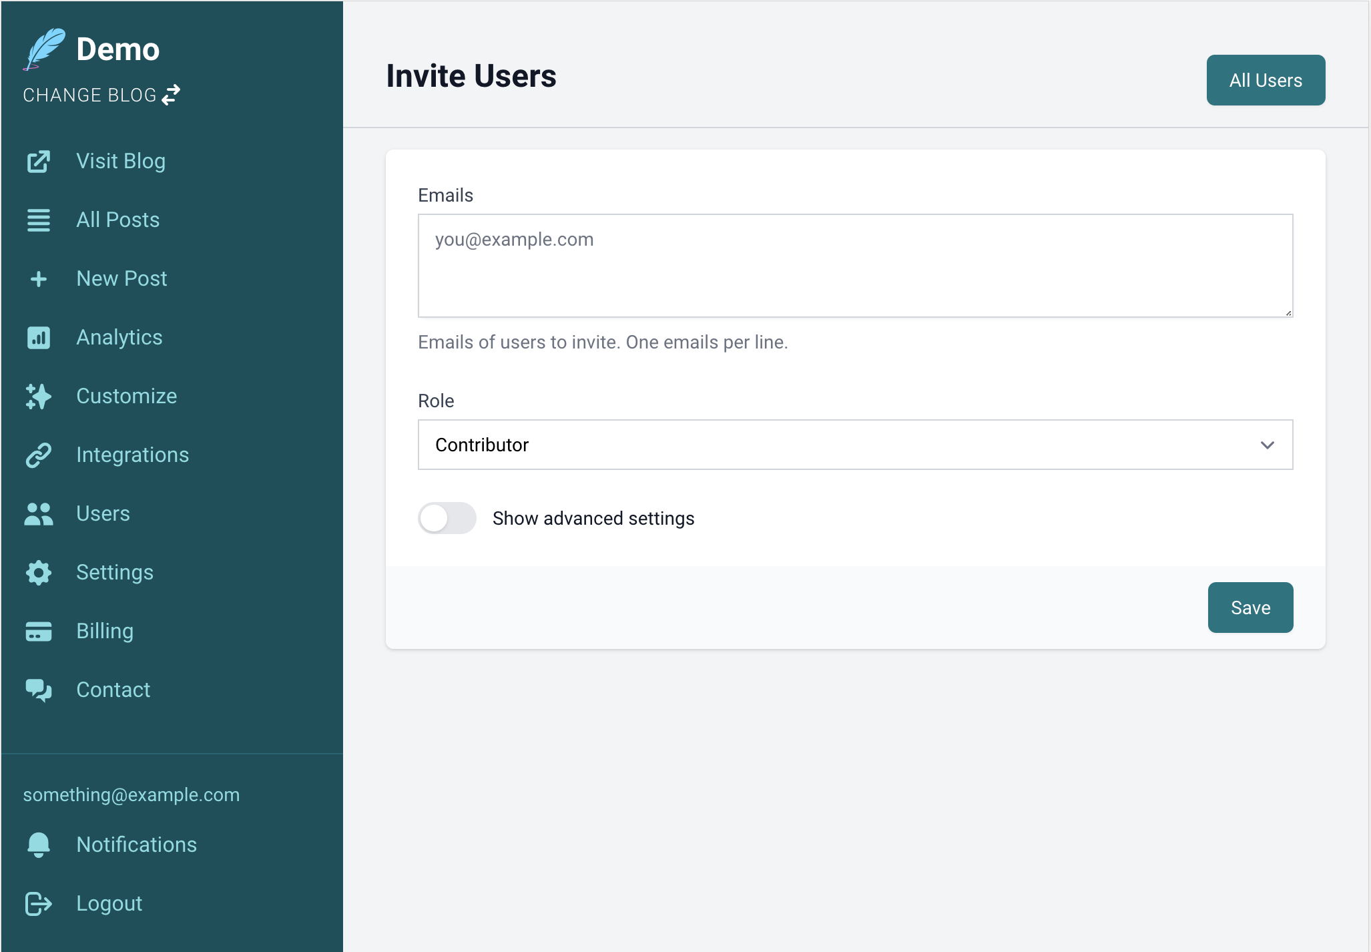Click the Customize icon
This screenshot has width=1371, height=952.
(39, 397)
